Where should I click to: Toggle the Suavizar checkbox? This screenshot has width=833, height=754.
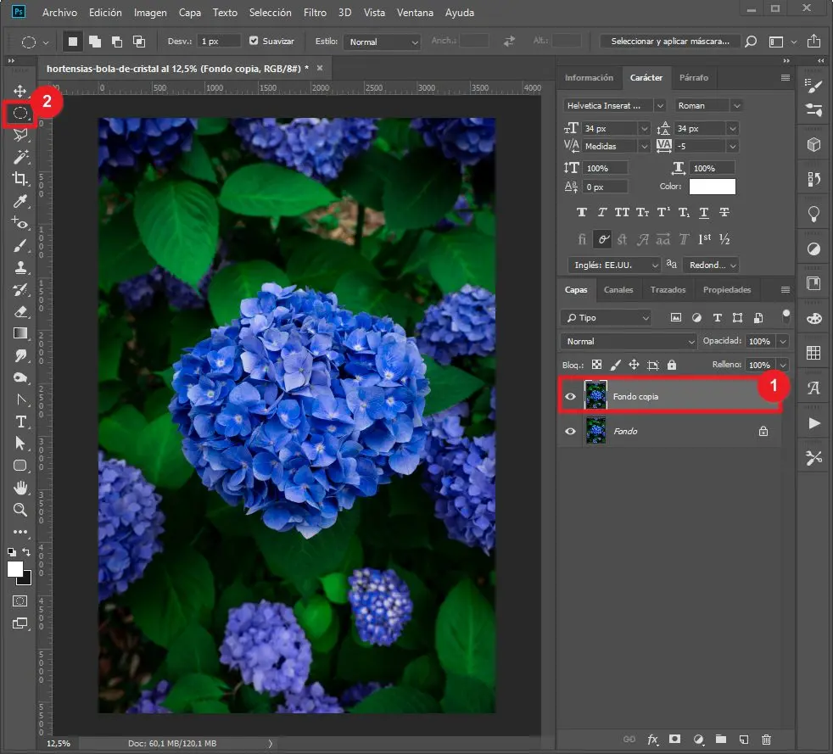(x=254, y=41)
